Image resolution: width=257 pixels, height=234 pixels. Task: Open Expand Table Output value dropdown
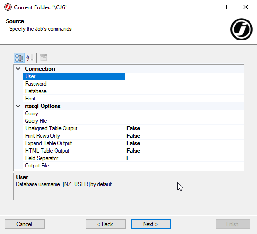[x=184, y=143]
